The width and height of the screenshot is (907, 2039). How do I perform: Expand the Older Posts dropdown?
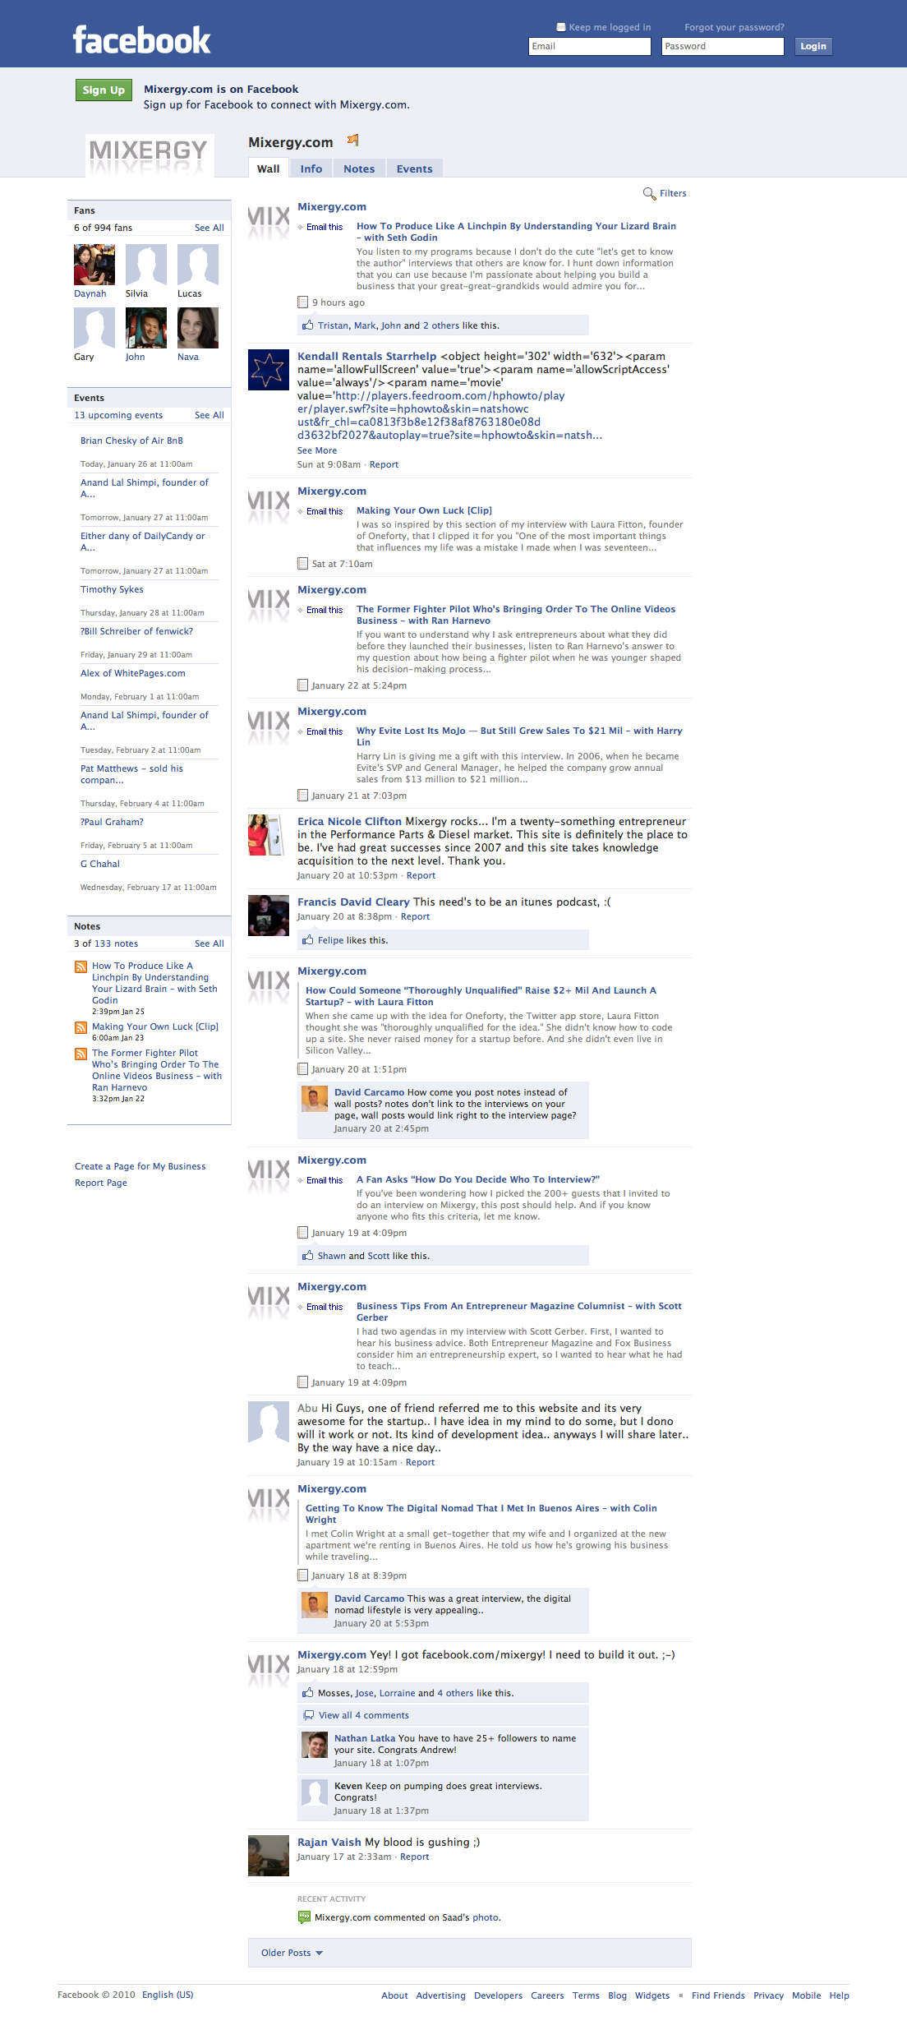point(292,1953)
